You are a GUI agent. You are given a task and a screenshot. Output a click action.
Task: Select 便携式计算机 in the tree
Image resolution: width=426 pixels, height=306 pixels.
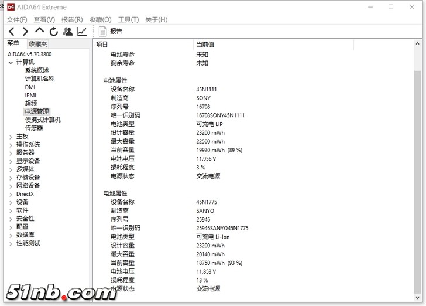43,120
